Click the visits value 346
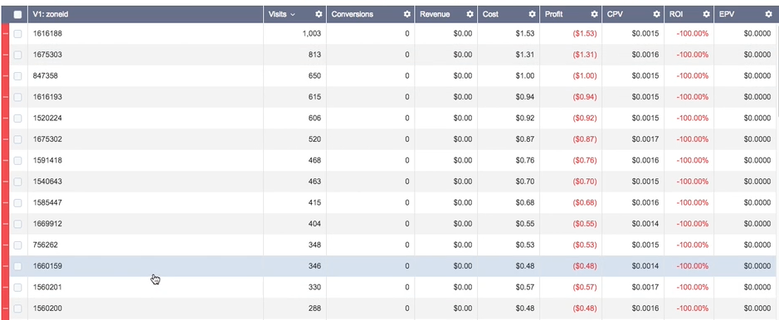779x320 pixels. 314,266
